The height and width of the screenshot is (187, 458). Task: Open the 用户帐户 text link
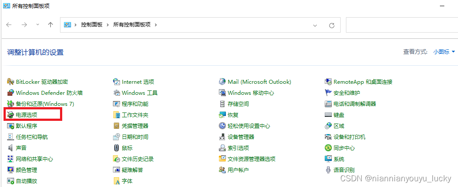pyautogui.click(x=238, y=170)
